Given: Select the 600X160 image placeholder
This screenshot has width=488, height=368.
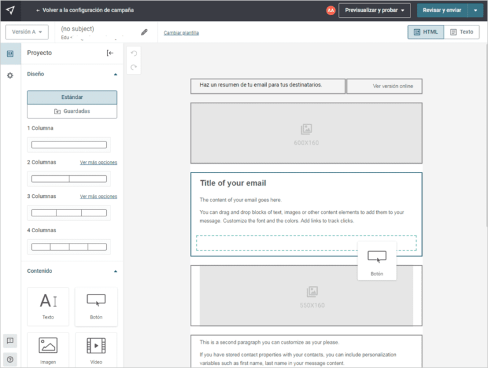Looking at the screenshot, I should tap(306, 133).
